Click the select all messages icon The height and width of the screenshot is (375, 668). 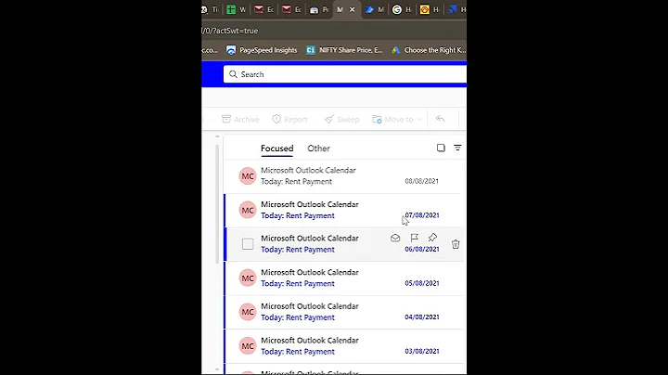(441, 148)
